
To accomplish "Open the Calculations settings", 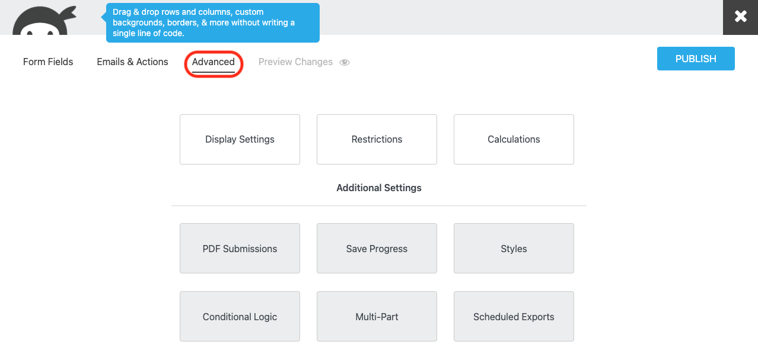I will pos(513,139).
